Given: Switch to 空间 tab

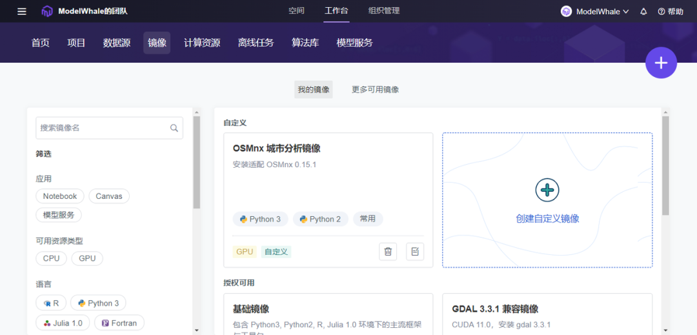Looking at the screenshot, I should (x=296, y=11).
